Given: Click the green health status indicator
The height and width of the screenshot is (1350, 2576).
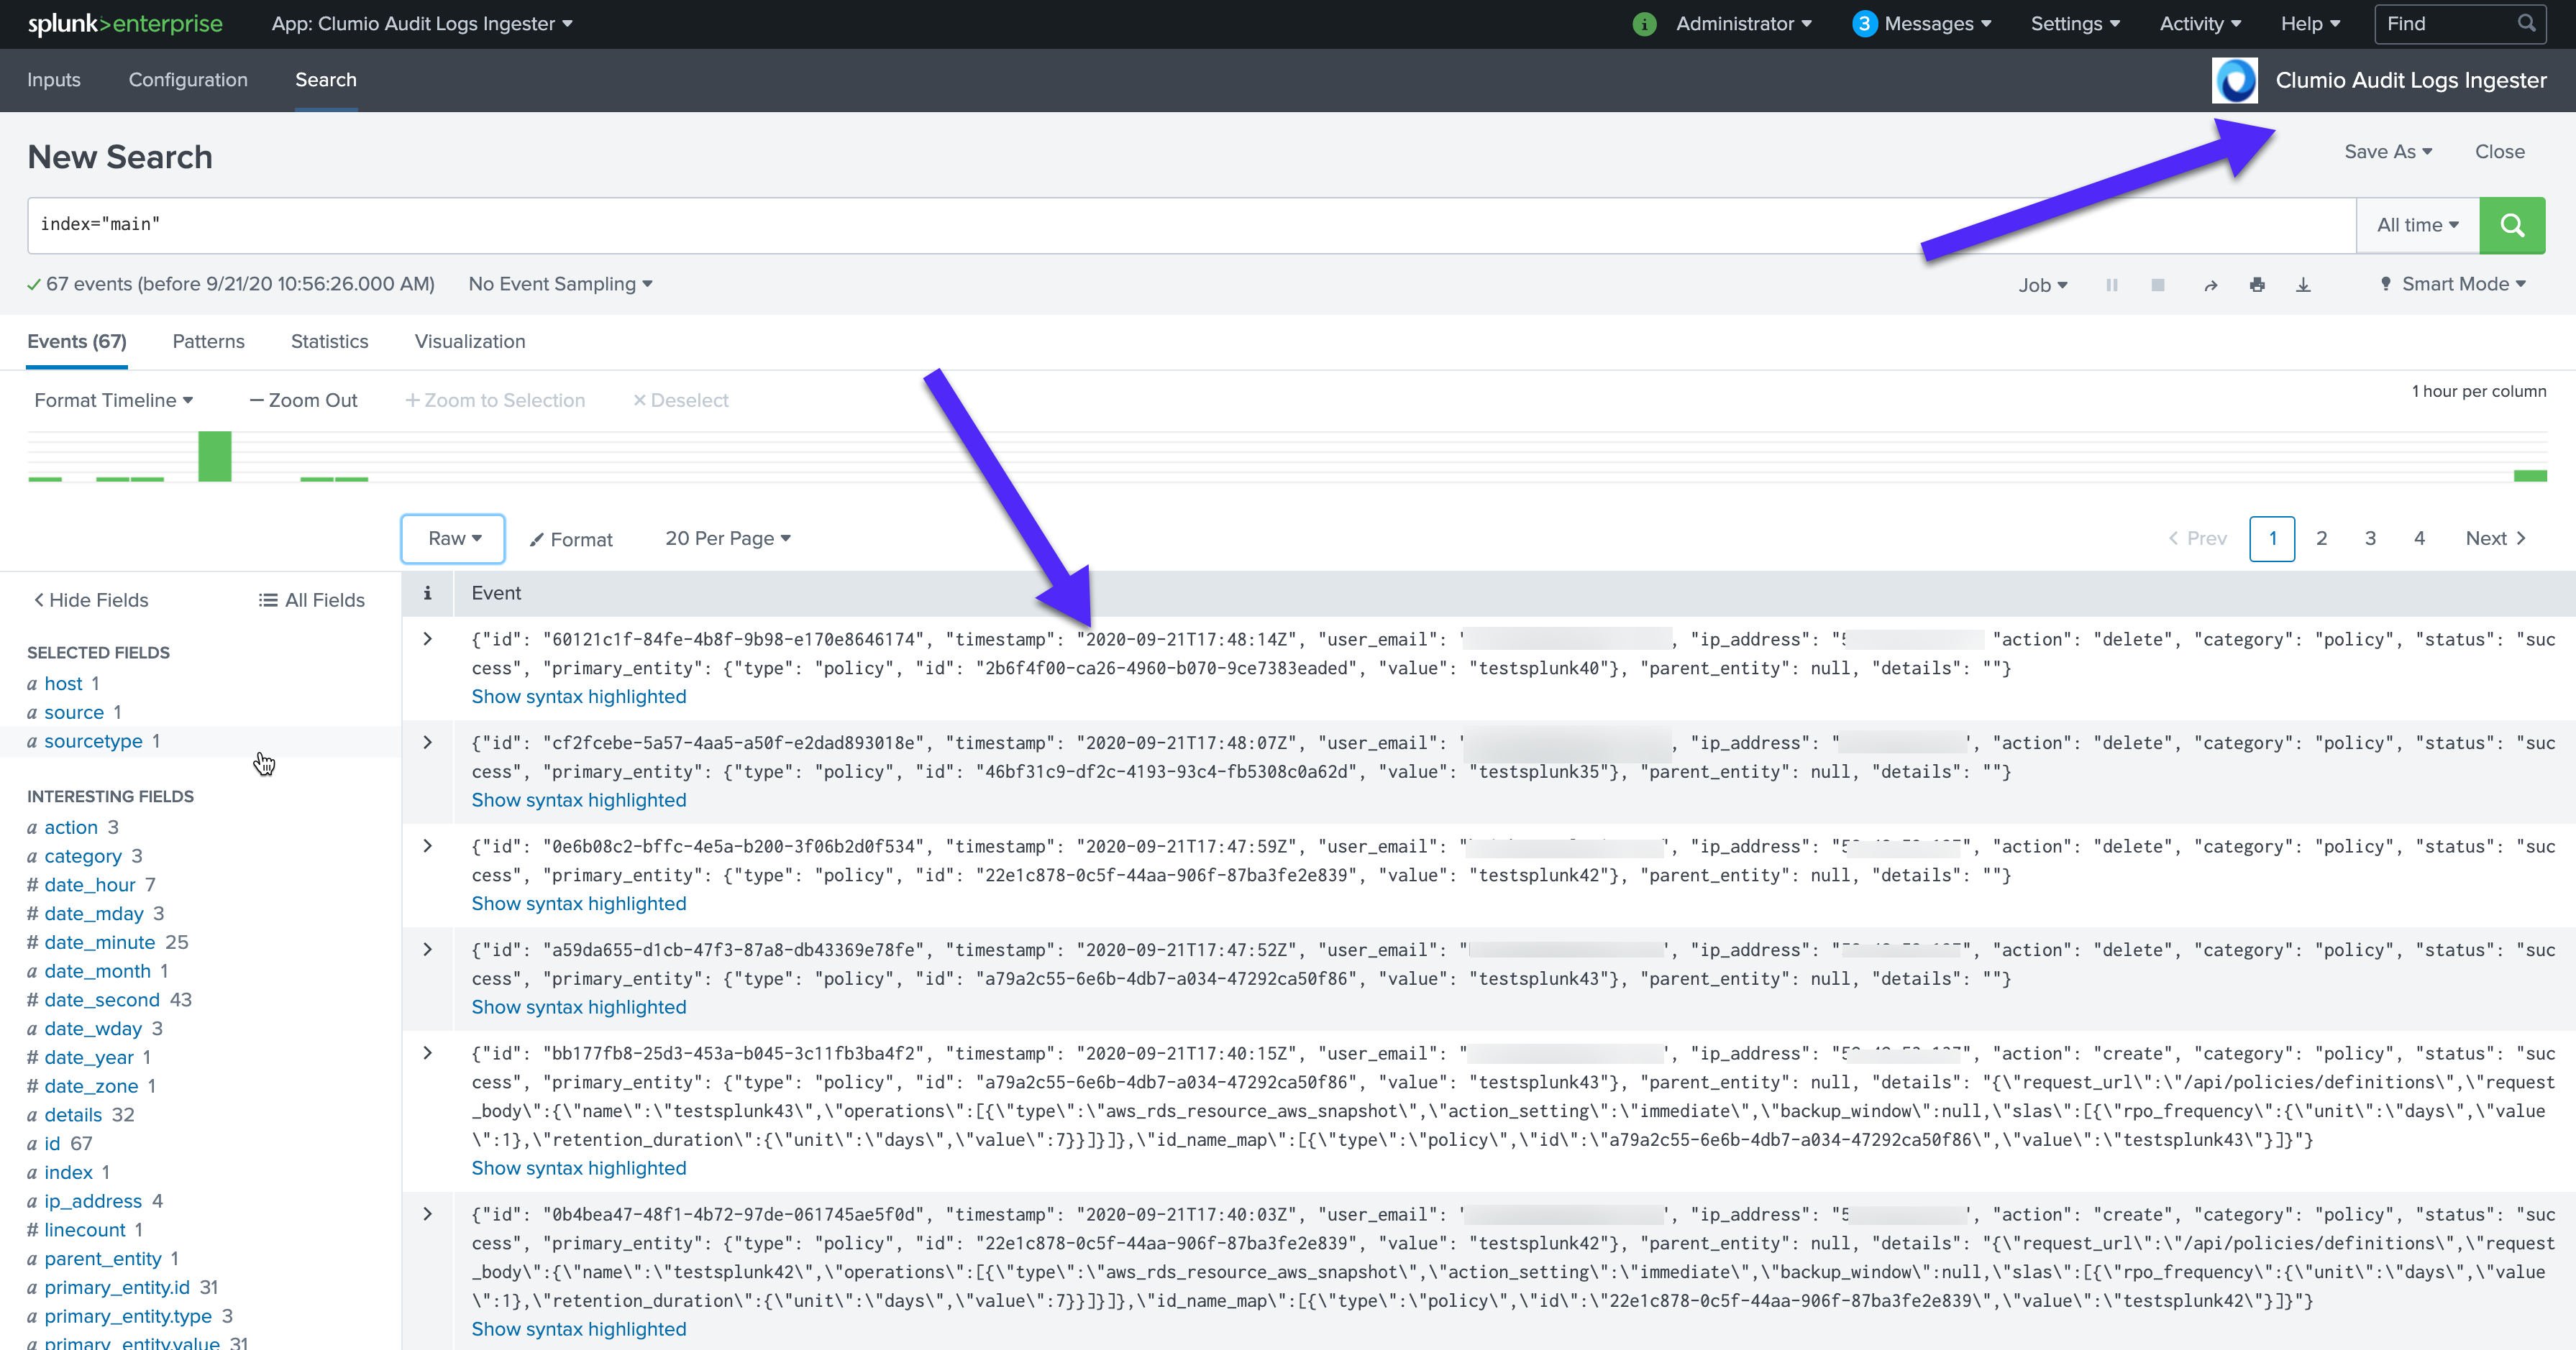Looking at the screenshot, I should [x=1644, y=24].
